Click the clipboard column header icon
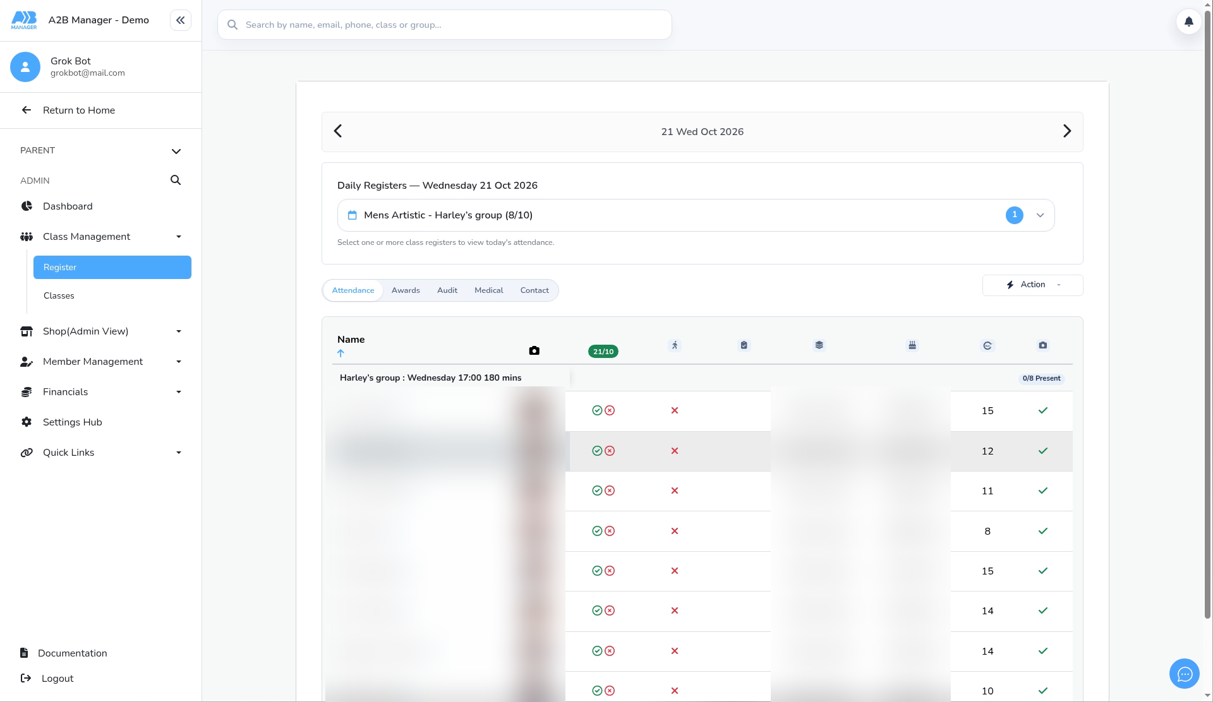 pos(744,345)
